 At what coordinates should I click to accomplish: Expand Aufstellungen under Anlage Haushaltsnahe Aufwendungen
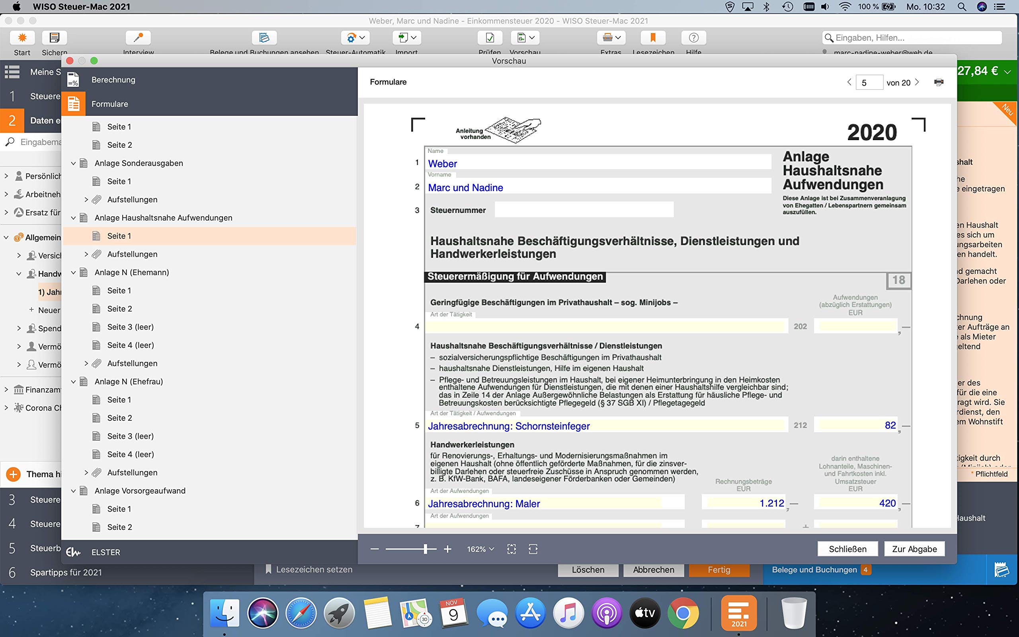(86, 254)
